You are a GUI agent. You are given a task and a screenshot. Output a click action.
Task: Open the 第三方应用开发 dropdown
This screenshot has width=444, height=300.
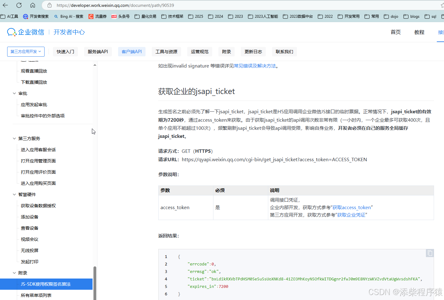[x=26, y=52]
